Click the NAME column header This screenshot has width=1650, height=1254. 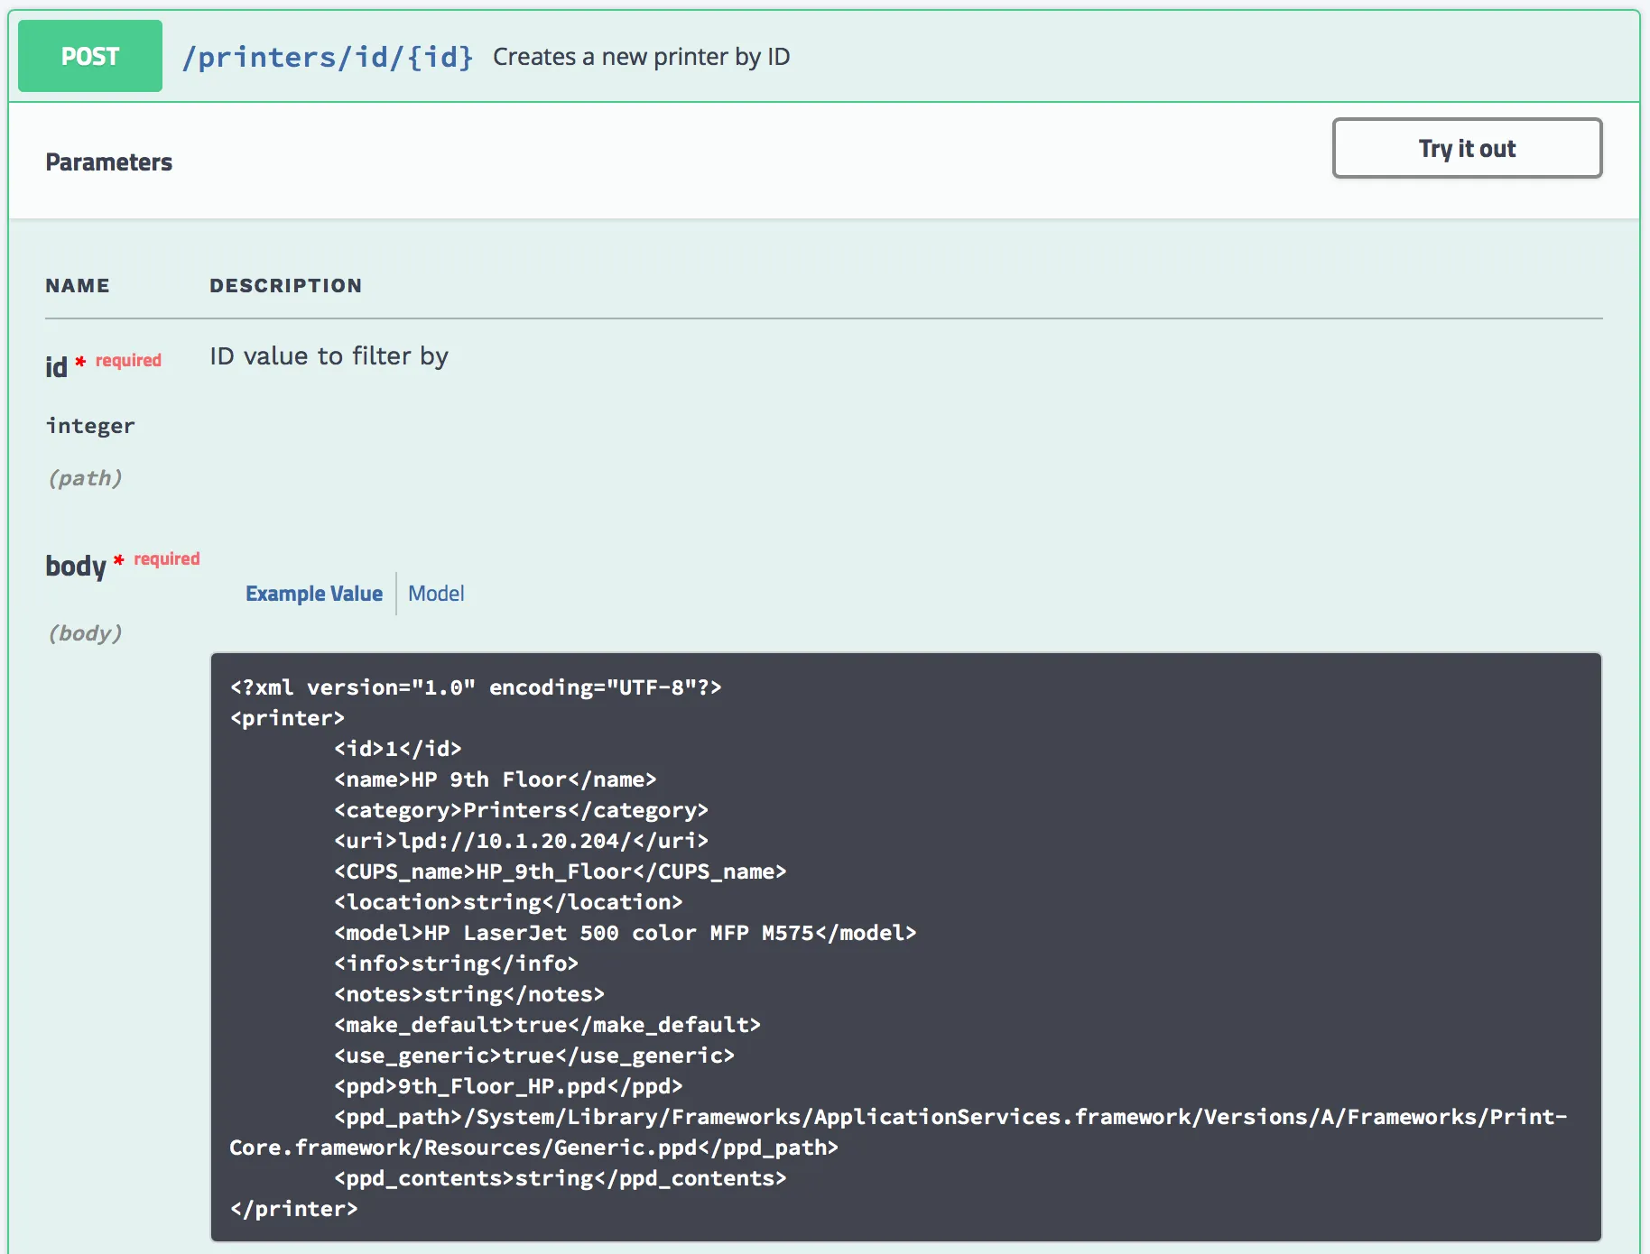pos(79,285)
